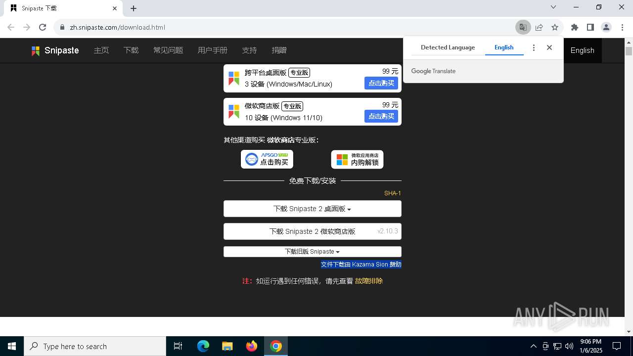Viewport: 633px width, 356px height.
Task: Click the APSGO 点击购买 badge
Action: 267,159
